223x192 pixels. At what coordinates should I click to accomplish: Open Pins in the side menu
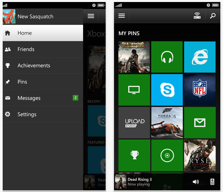[x=43, y=82]
